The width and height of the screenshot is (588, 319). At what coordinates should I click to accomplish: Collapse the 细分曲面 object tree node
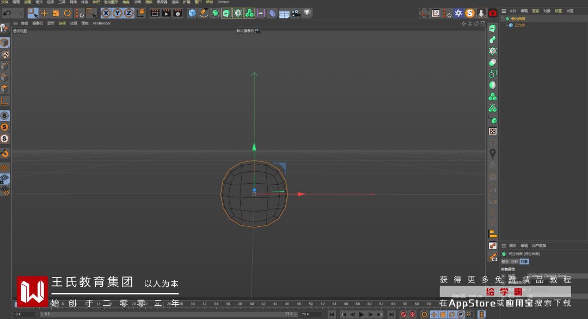coord(503,19)
